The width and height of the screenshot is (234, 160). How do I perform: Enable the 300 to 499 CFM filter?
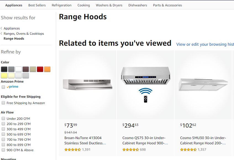[x=3, y=129]
